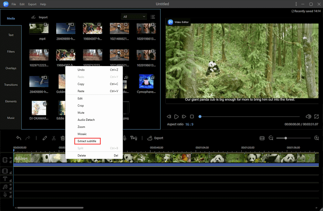Toggle the lock on the main video track
Viewport: 323px width, 211px height.
point(11,162)
